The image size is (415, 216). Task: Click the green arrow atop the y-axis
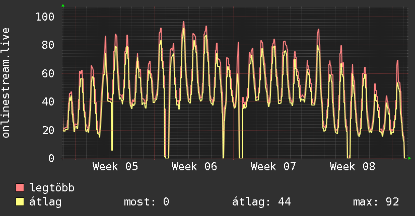(63, 6)
